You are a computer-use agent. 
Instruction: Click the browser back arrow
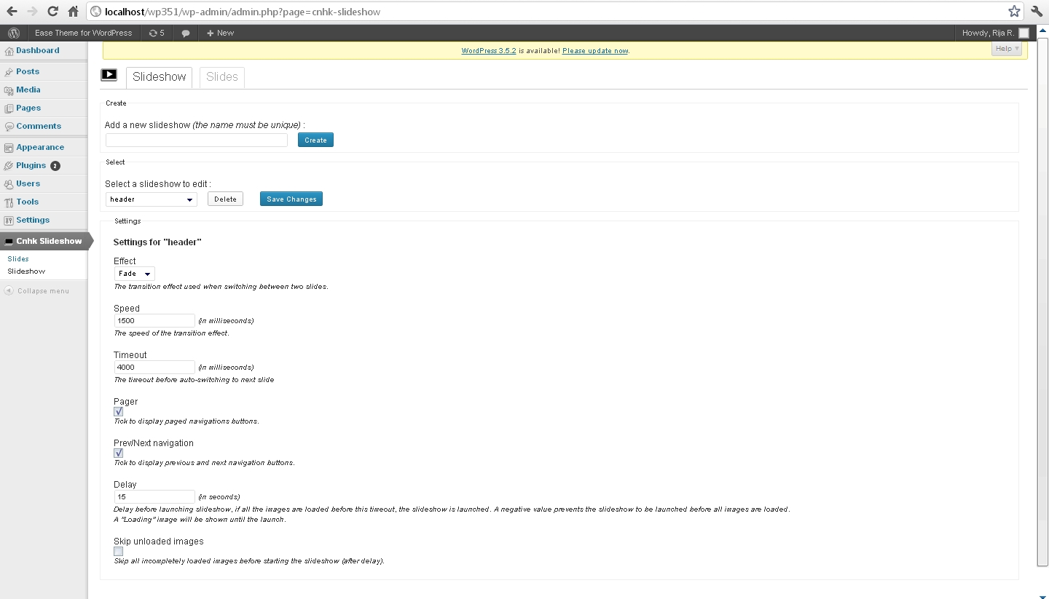[12, 11]
